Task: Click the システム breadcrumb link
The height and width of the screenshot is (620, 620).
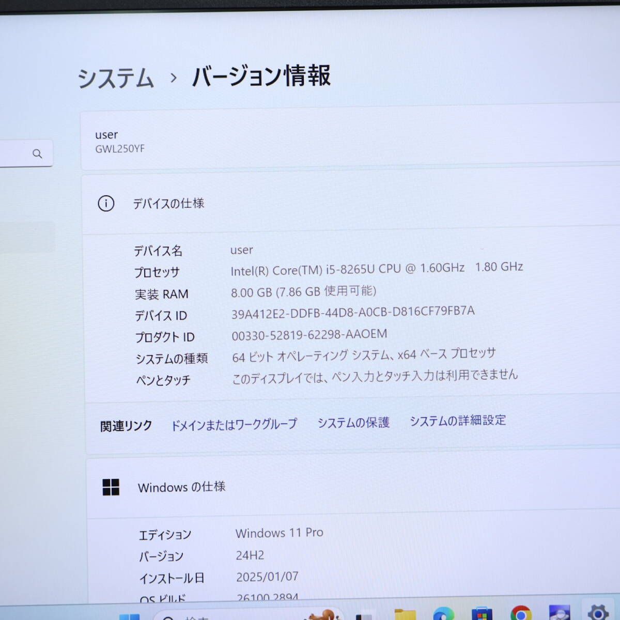Action: [116, 79]
